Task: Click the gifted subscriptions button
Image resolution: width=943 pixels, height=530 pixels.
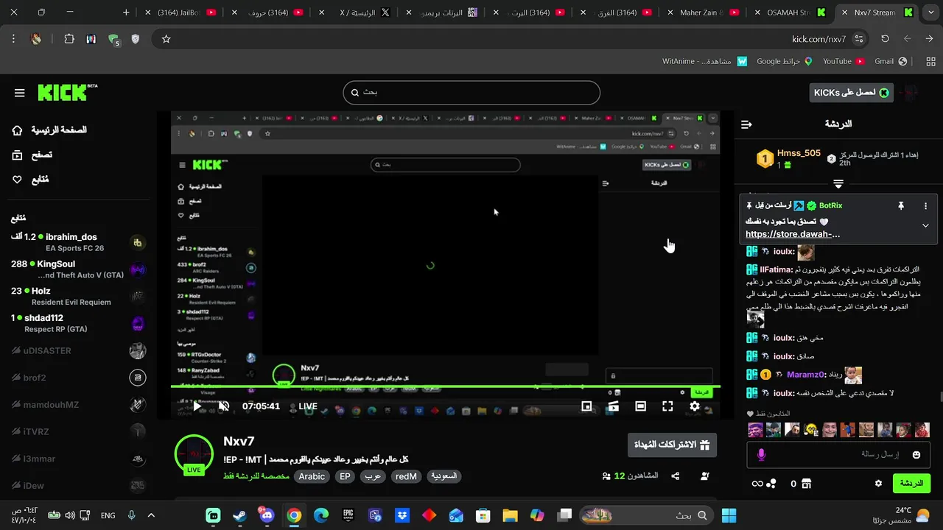Action: pos(672,445)
